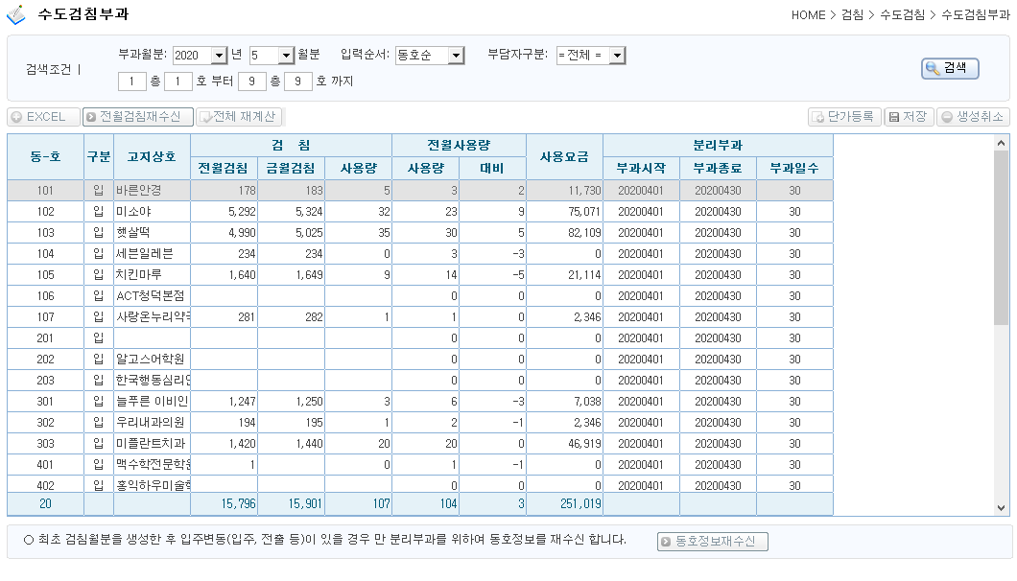Click the 전월검침재수신 button
Screen dimensions: 1017x581
pos(137,117)
